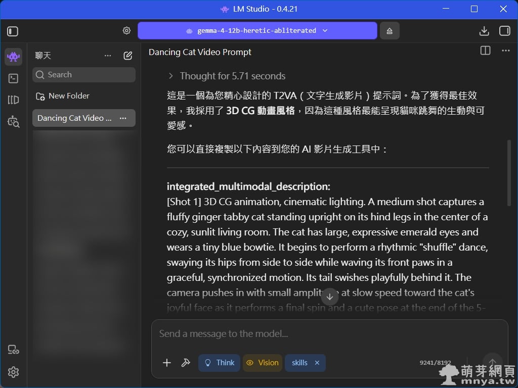Screen dimensions: 518x388
Task: Eject the loaded model
Action: pos(390,31)
